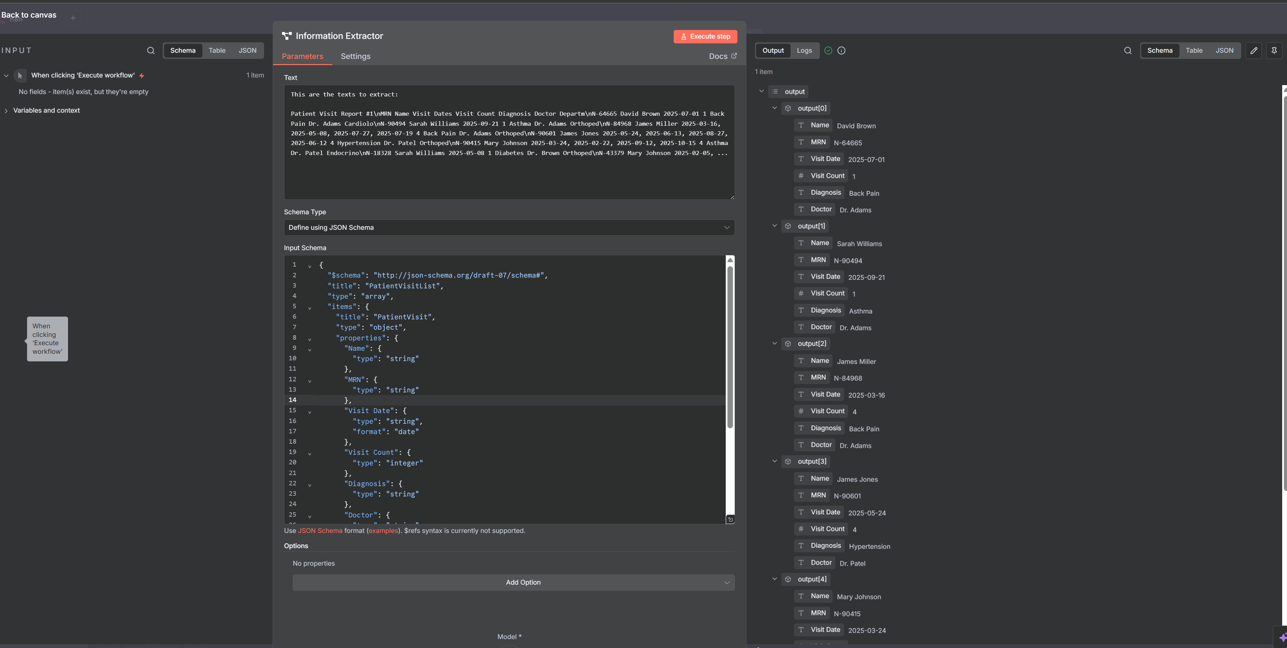
Task: Click the Execute step button
Action: click(x=705, y=37)
